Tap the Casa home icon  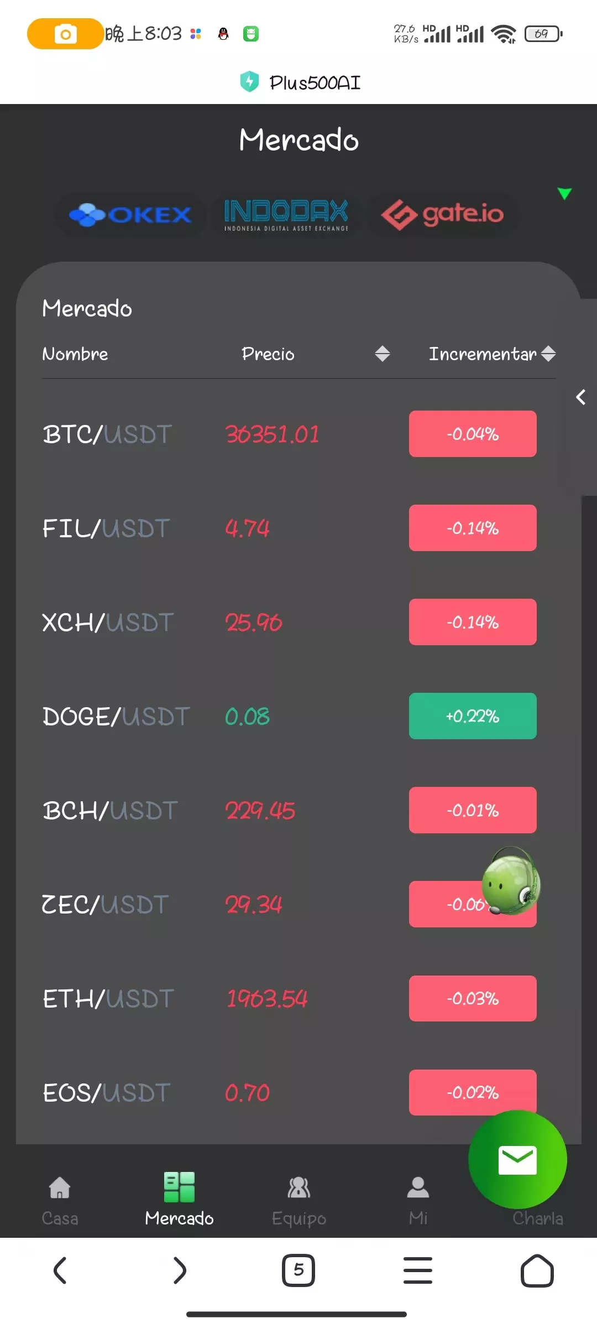(60, 1187)
